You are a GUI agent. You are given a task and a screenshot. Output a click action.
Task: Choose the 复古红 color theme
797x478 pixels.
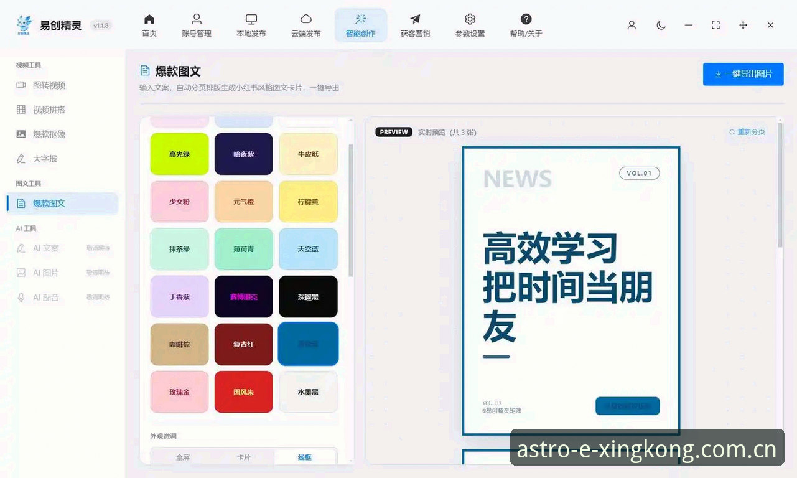click(x=244, y=344)
